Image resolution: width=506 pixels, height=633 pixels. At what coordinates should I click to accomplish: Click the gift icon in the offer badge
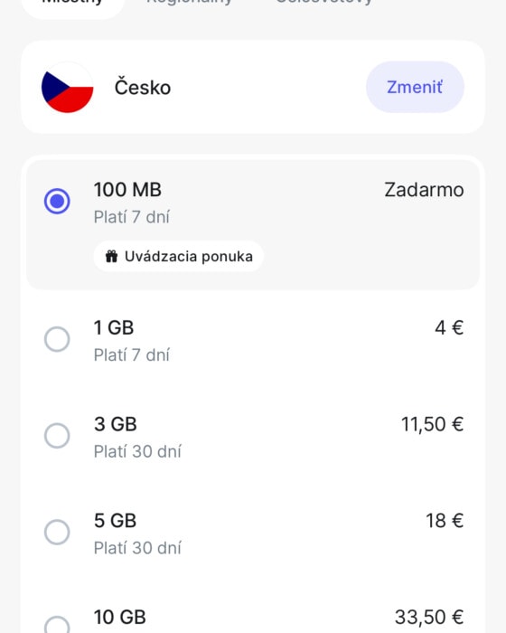111,256
